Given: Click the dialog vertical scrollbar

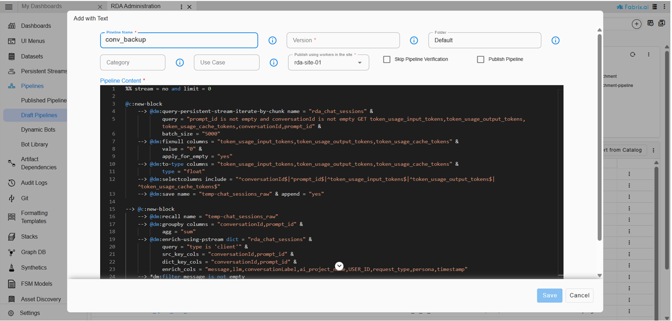Looking at the screenshot, I should pos(600,137).
